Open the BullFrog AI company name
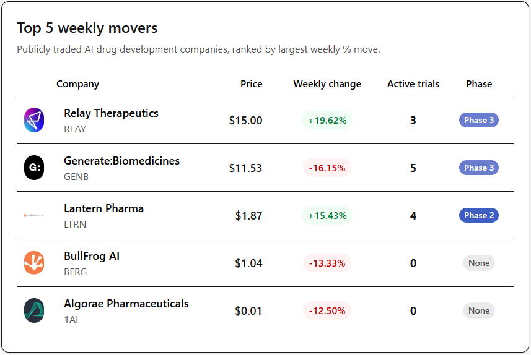The width and height of the screenshot is (531, 355). click(x=92, y=256)
